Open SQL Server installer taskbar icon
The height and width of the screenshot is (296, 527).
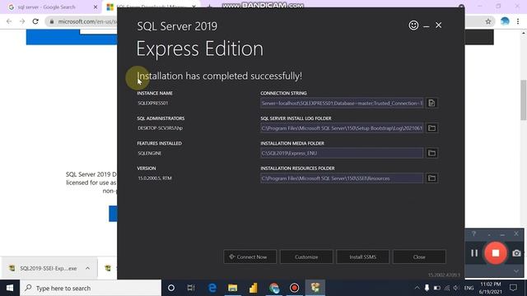(x=315, y=288)
